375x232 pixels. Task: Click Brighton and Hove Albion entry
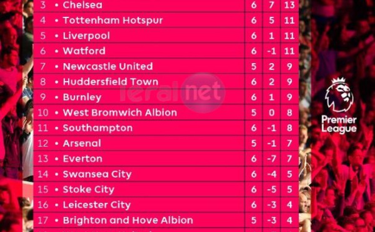pyautogui.click(x=128, y=220)
